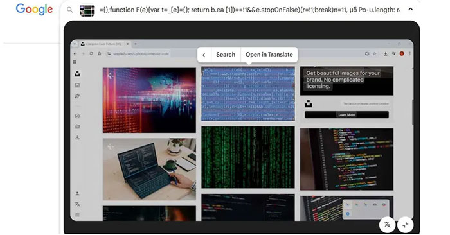Click the bookmark star icon in the browser
The width and height of the screenshot is (450, 235).
[374, 53]
